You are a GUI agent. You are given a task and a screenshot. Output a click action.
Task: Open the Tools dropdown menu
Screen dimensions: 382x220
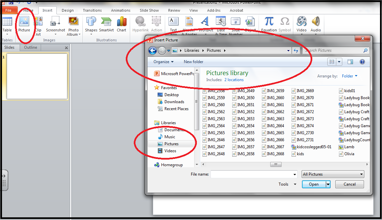(288, 184)
